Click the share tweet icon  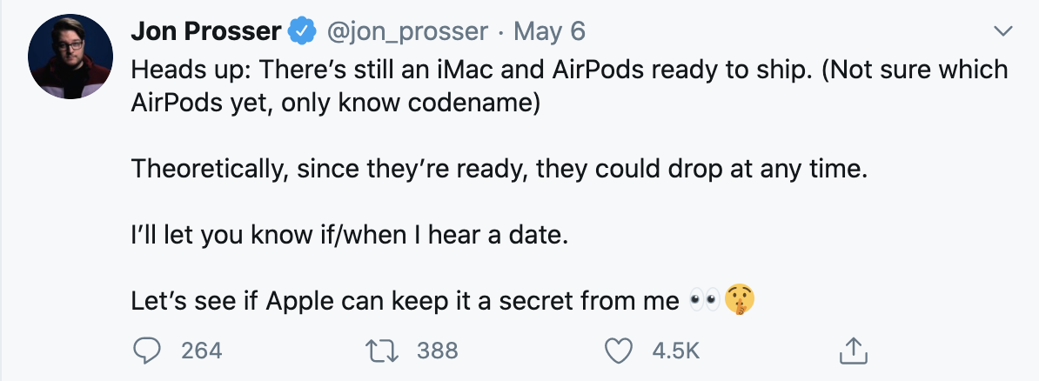click(853, 351)
